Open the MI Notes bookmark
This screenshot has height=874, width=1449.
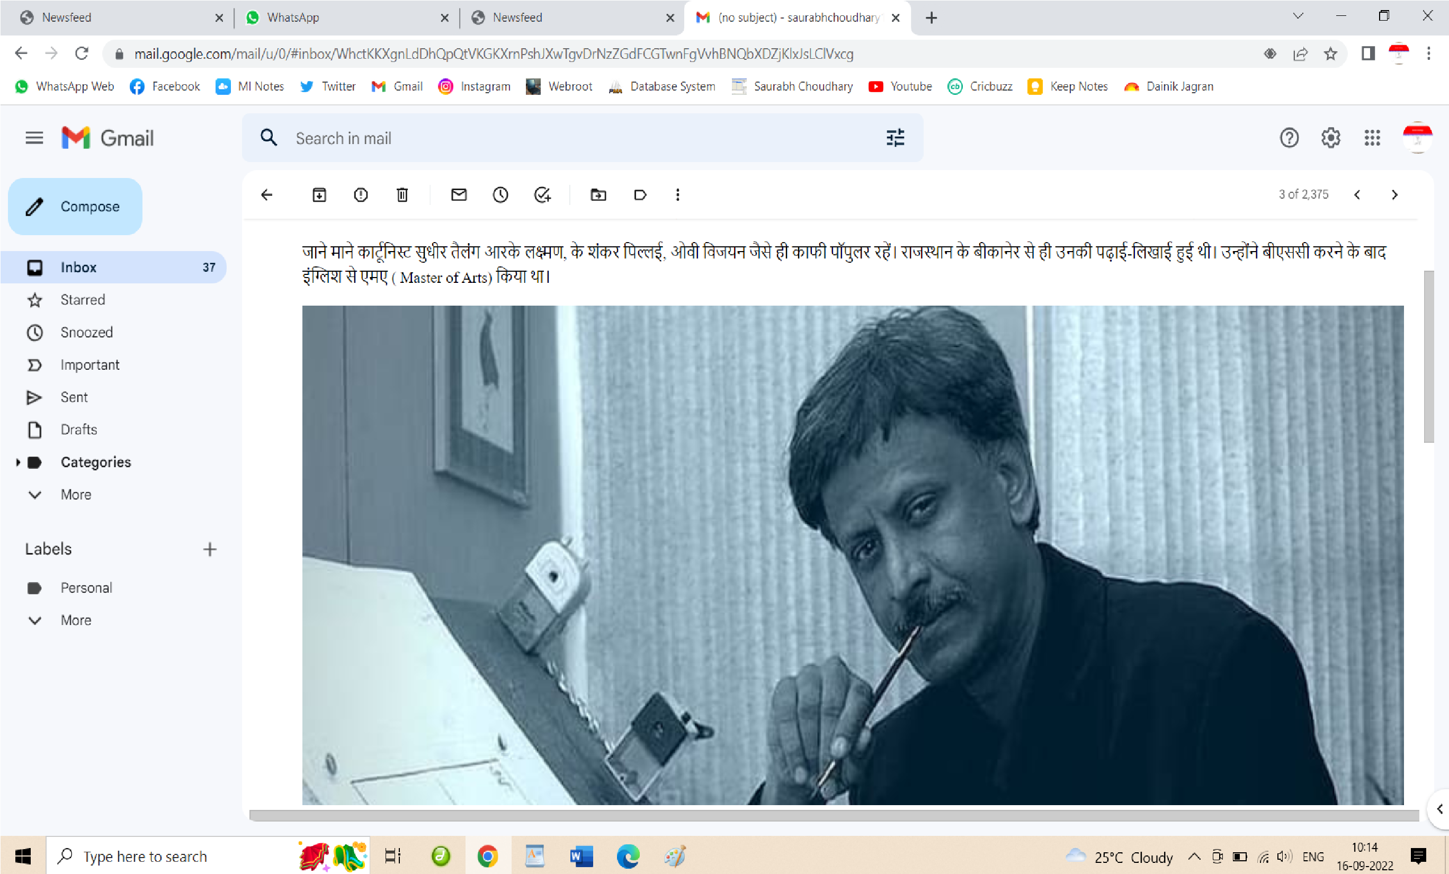coord(250,86)
